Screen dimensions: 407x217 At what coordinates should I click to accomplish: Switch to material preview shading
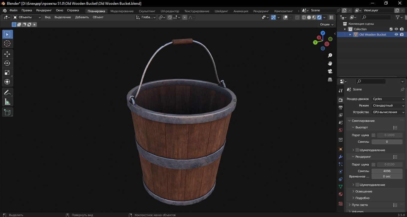coord(314,17)
